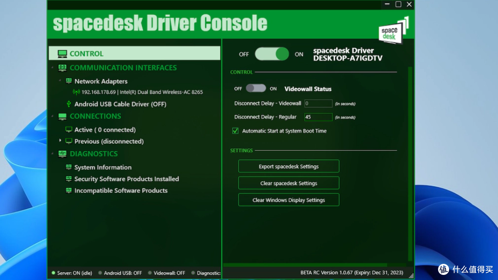Click the Security Software Products icon
Screen dimensions: 498x280
(x=69, y=179)
